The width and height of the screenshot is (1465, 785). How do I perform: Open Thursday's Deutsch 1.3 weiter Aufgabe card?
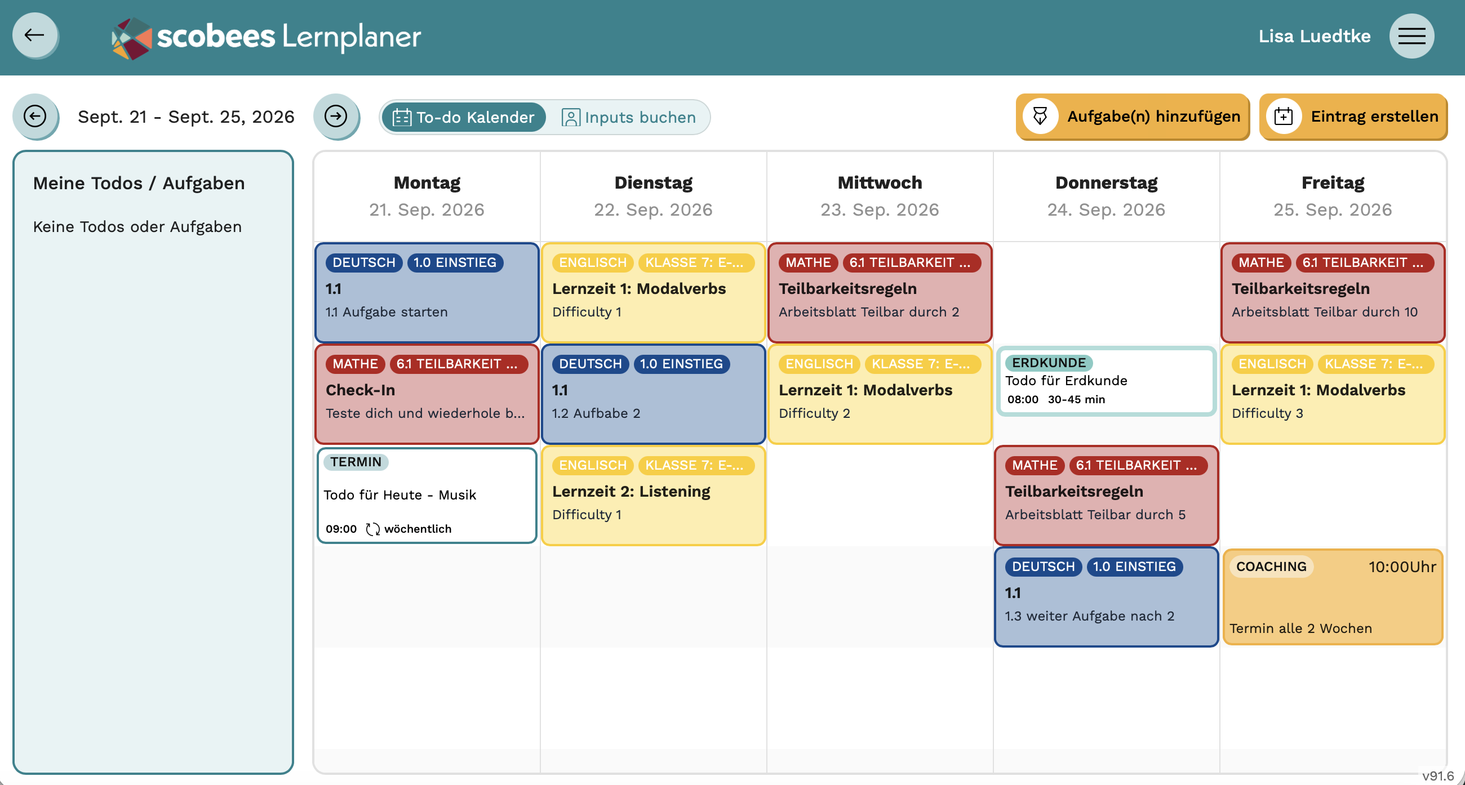(1106, 597)
